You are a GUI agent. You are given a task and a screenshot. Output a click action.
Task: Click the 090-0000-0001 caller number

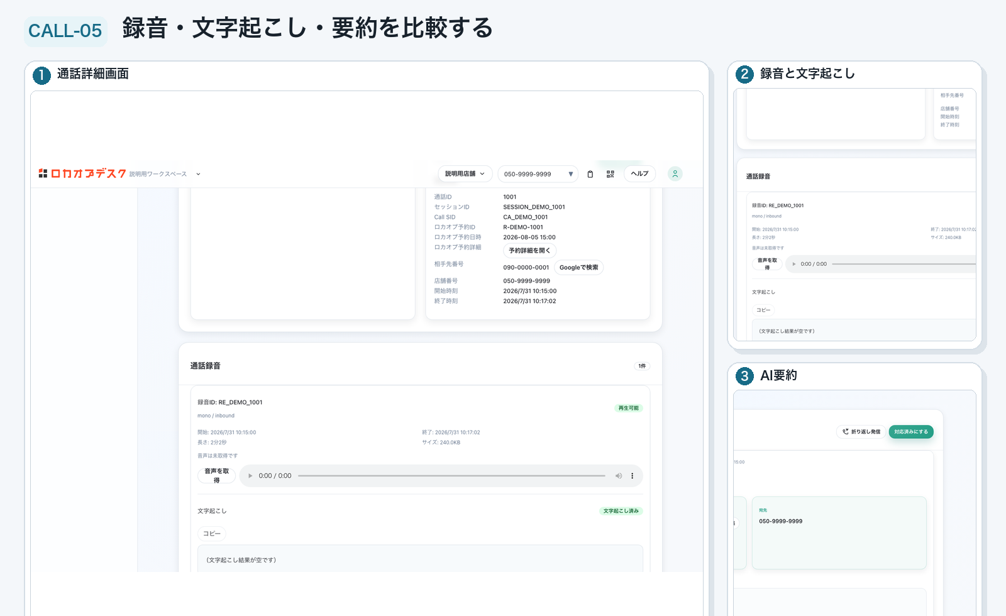point(526,267)
